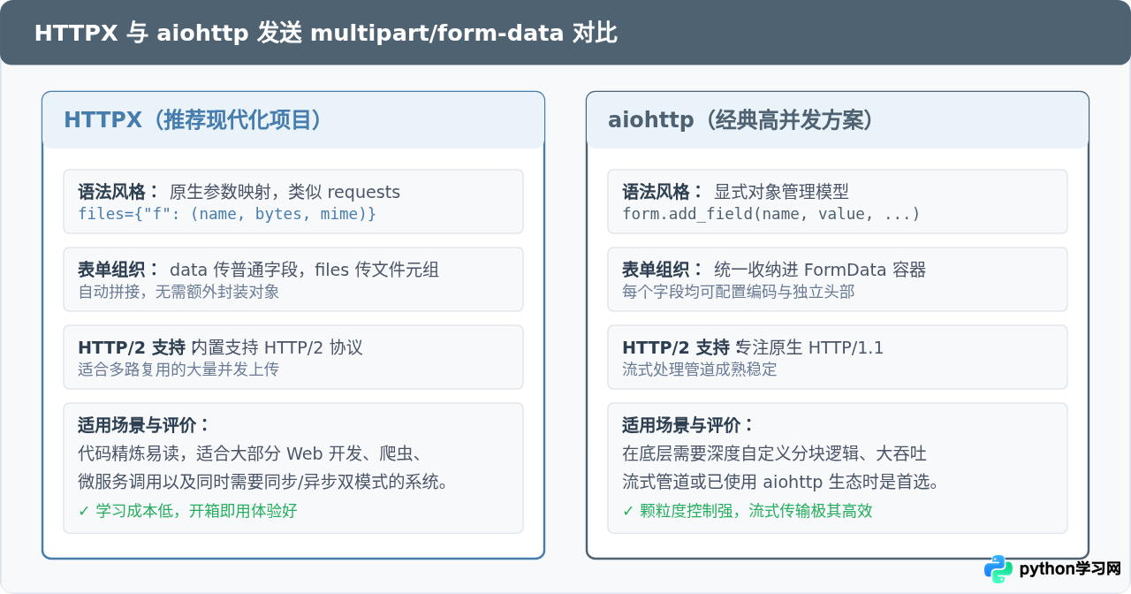Click the Python logo icon
Image resolution: width=1131 pixels, height=594 pixels.
click(998, 569)
